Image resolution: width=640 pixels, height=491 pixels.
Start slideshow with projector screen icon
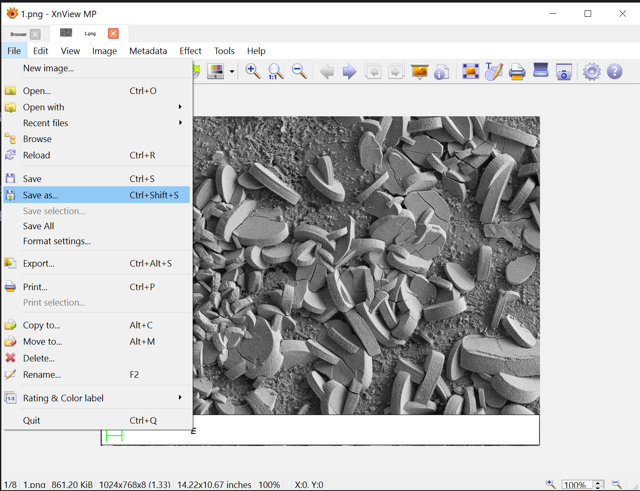pos(419,71)
